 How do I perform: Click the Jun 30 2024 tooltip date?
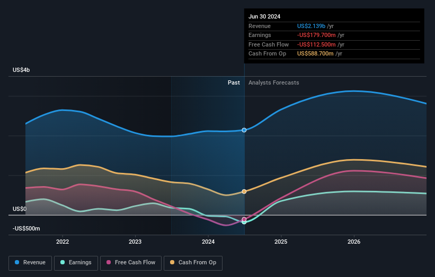(264, 16)
